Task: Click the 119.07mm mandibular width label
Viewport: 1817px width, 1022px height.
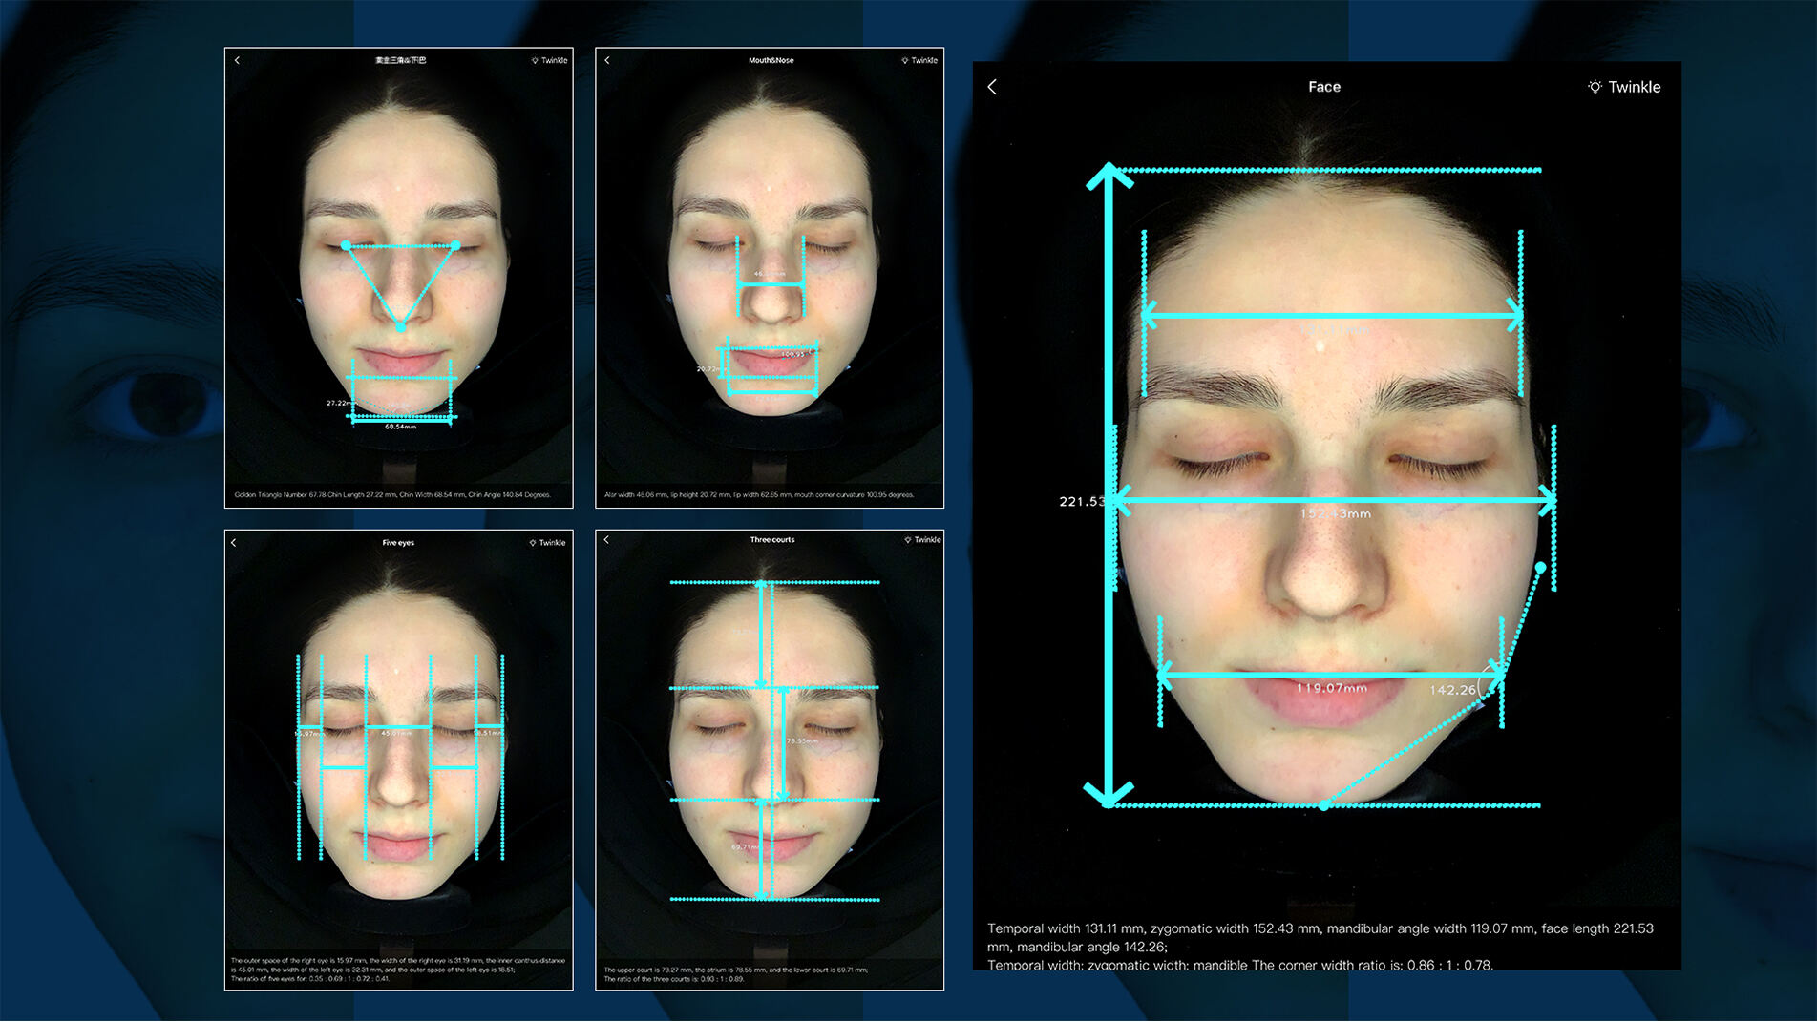Action: 1331,687
